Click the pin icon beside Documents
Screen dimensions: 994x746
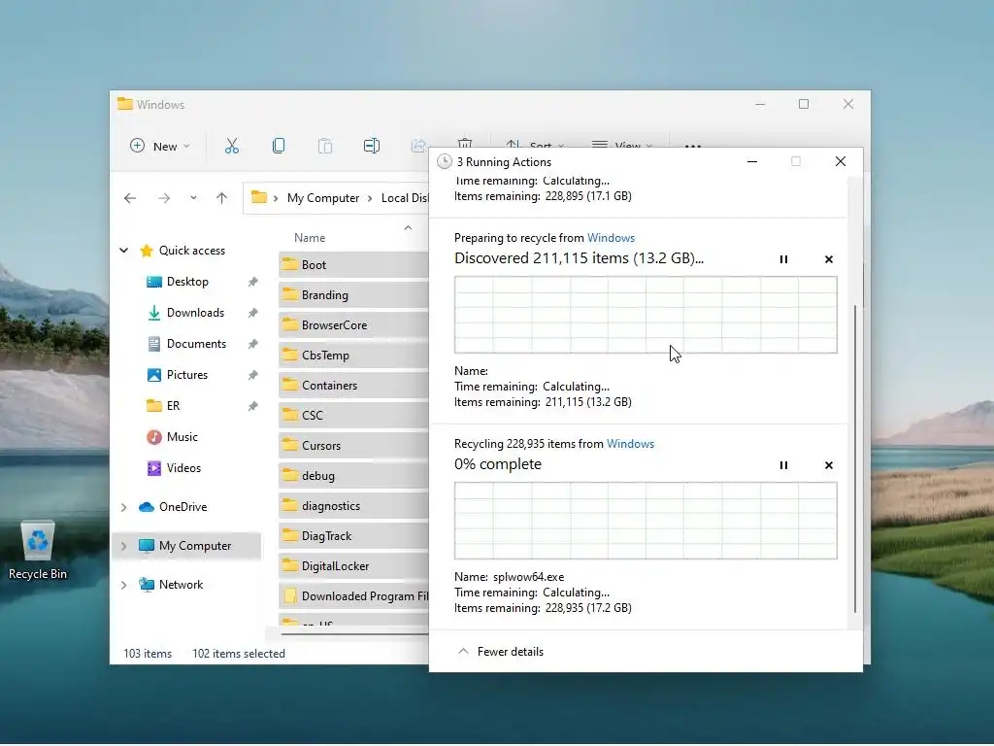253,344
